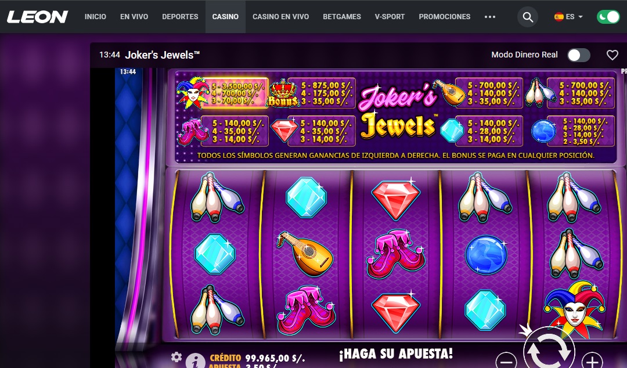The width and height of the screenshot is (627, 368).
Task: Click the Joker symbol paytable entry
Action: point(223,93)
